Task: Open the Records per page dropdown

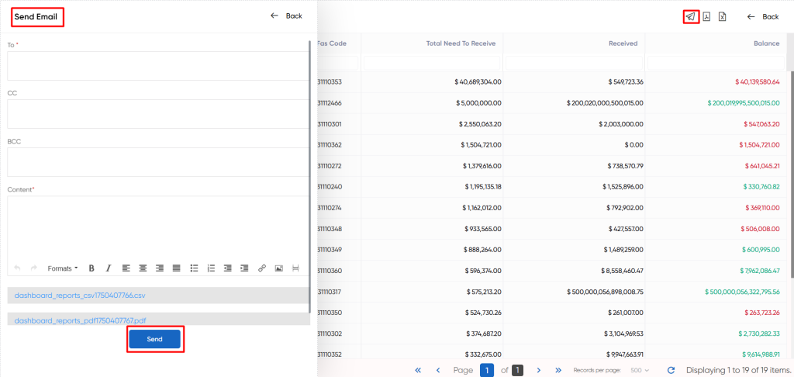Action: (x=640, y=371)
